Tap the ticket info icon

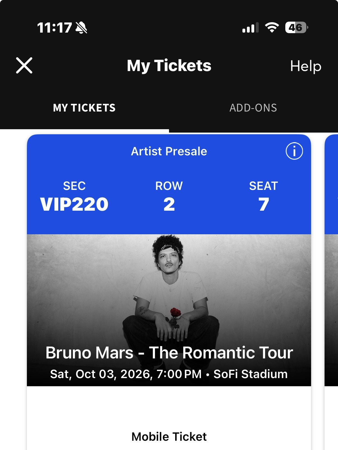click(294, 151)
